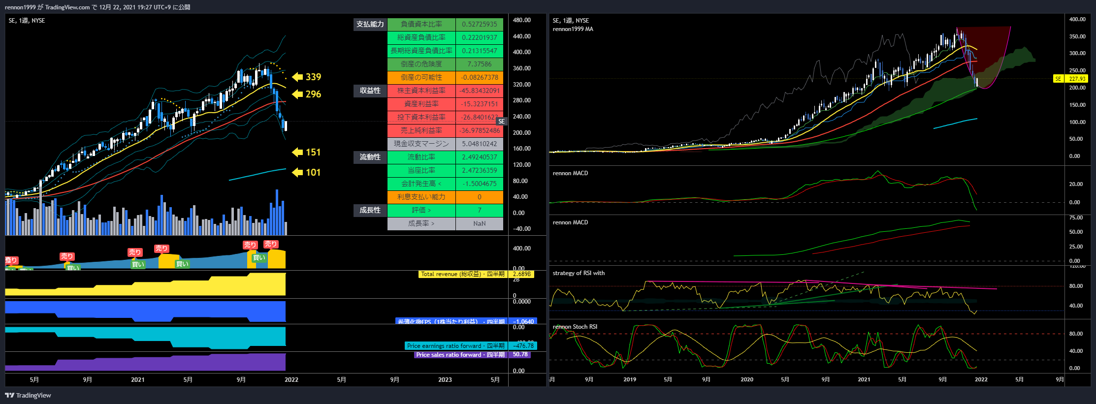Click the TradingView logo at bottom left
This screenshot has height=404, width=1096.
pyautogui.click(x=28, y=395)
